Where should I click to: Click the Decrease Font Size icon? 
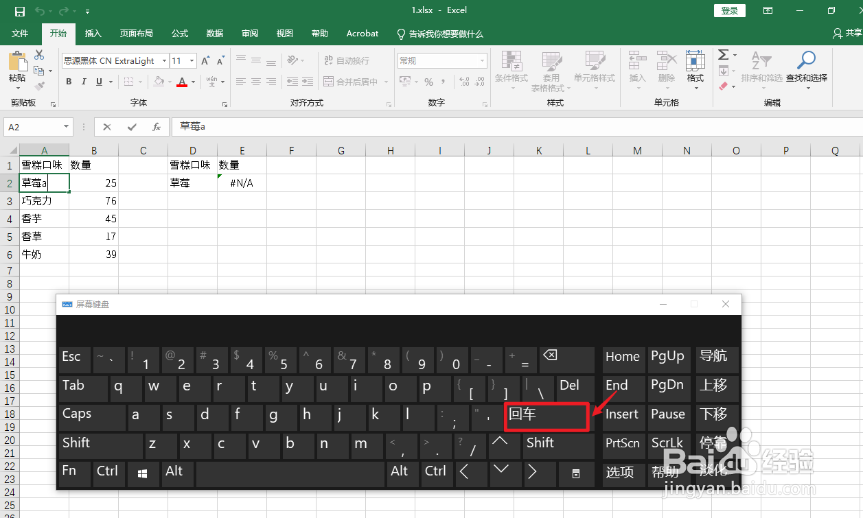(221, 61)
